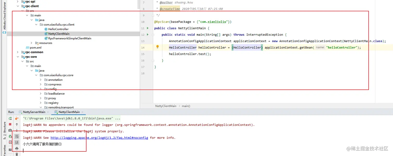Collapse com.xiaoliuliu.rpc.core package
This screenshot has height=156, width=393.
tap(36, 75)
